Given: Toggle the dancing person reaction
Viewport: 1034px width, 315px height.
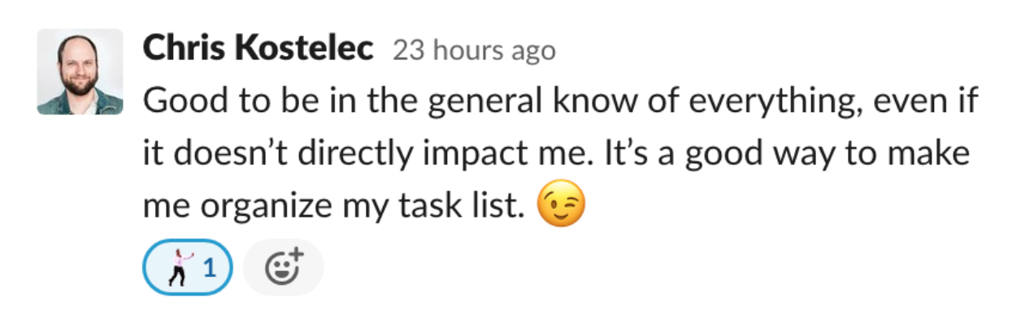Looking at the screenshot, I should 188,267.
